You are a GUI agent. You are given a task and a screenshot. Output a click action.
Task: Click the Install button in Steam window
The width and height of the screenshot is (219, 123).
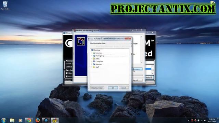tap(150, 78)
